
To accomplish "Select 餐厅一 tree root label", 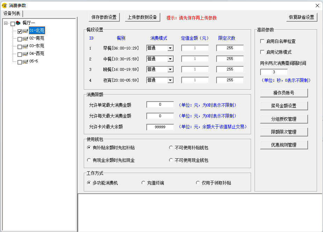I will click(29, 23).
